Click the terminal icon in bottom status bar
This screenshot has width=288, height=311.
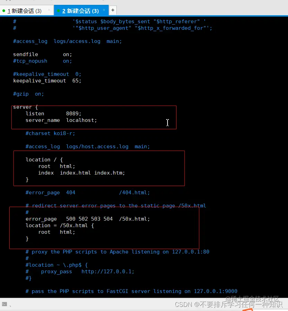(x=4, y=304)
